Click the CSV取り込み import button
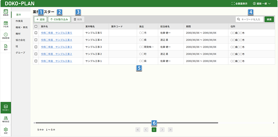The width and height of the screenshot is (278, 137). (x=59, y=19)
